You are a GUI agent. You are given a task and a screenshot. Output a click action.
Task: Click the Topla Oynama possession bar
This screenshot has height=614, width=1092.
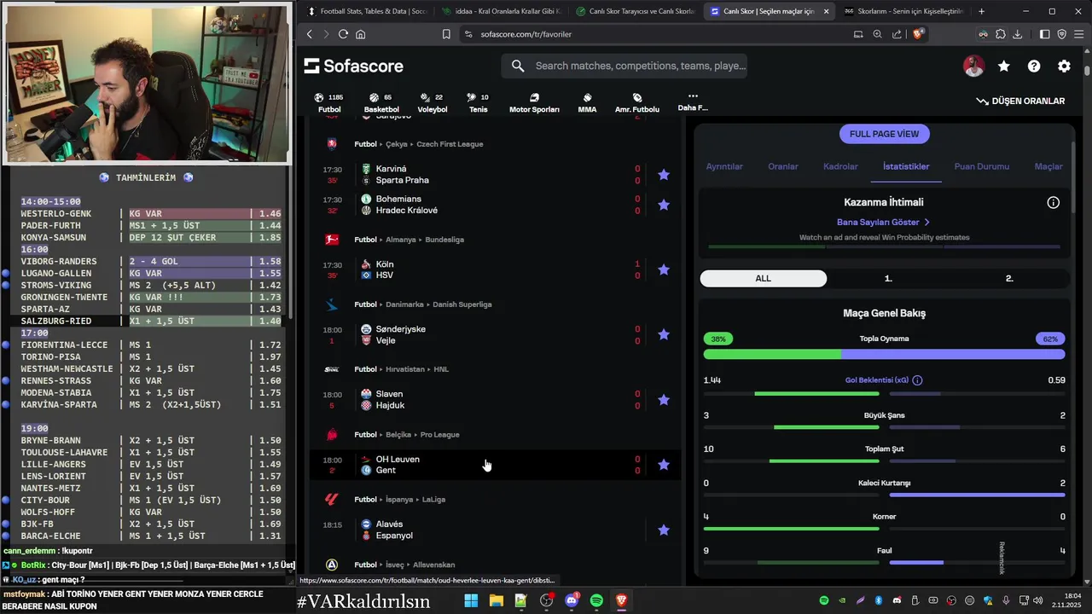[x=884, y=354]
